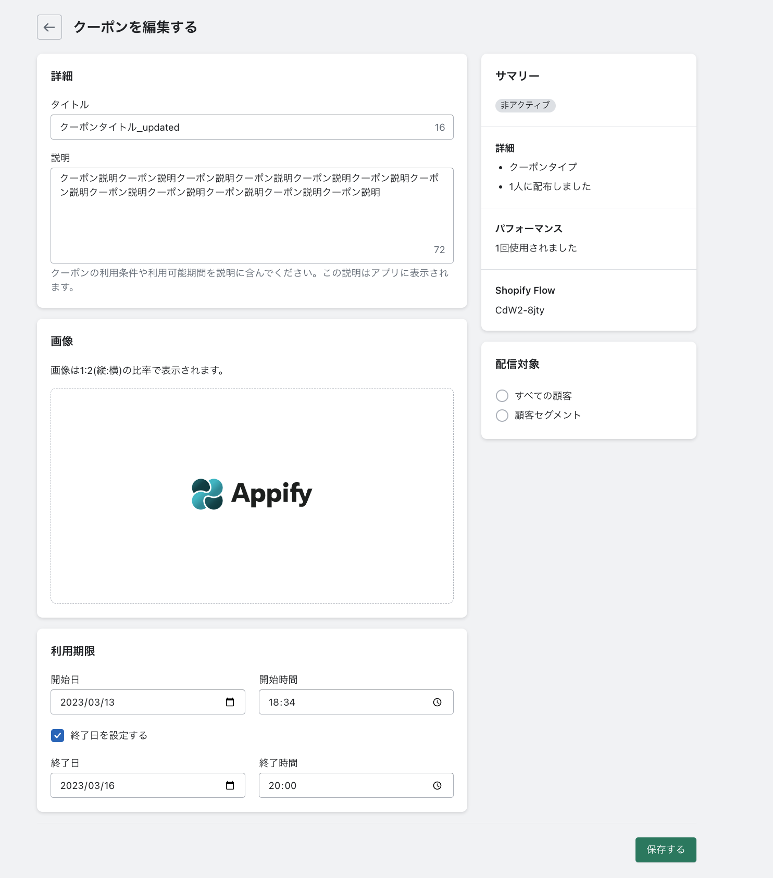This screenshot has height=878, width=773.
Task: Select the 顧客セグメント radio option
Action: tap(502, 416)
